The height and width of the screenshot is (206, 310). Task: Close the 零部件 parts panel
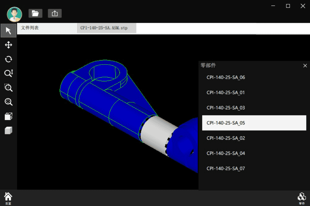pos(305,66)
